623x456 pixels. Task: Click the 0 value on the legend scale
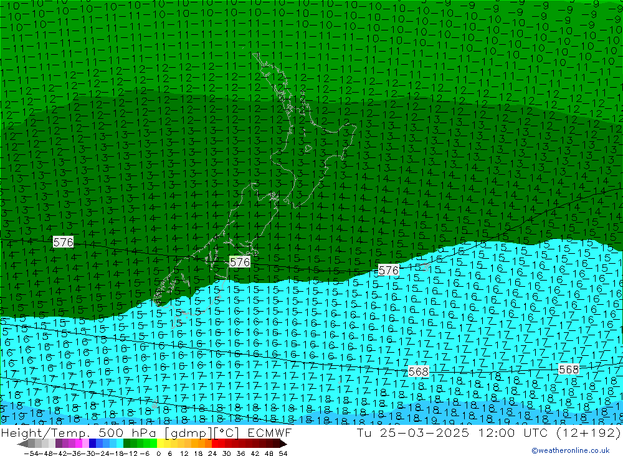click(x=158, y=454)
